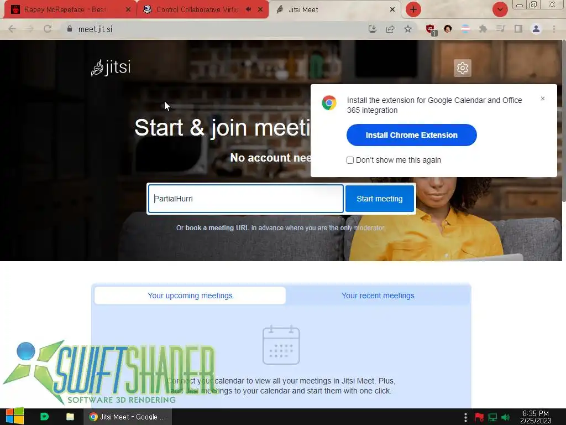Image resolution: width=566 pixels, height=425 pixels.
Task: Click Install Chrome Extension button
Action: 411,135
